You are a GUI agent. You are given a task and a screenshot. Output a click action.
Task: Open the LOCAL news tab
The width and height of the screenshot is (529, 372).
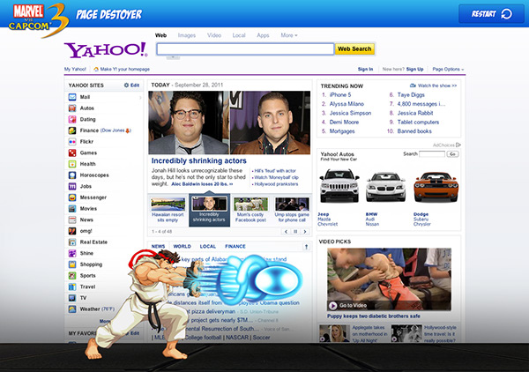(x=208, y=247)
